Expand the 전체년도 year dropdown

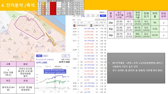[103, 12]
